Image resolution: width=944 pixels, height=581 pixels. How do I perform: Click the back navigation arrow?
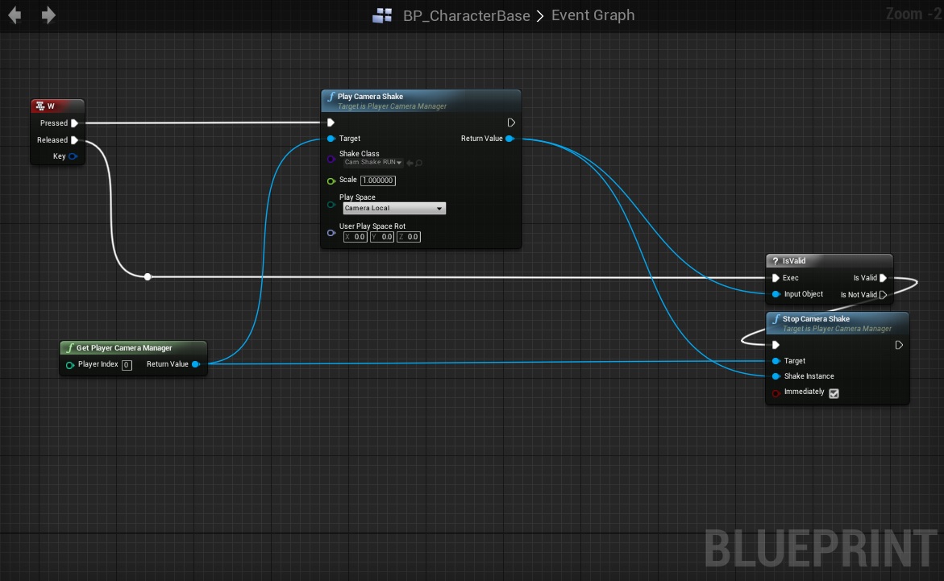point(15,15)
